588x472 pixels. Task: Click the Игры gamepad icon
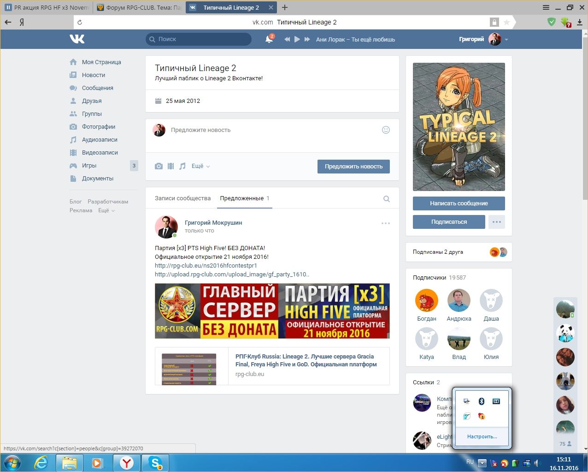pyautogui.click(x=73, y=166)
